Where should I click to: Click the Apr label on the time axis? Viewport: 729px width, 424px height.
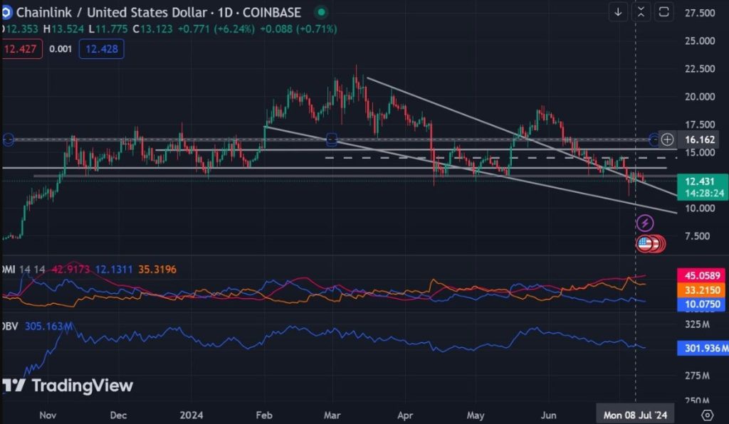click(x=405, y=415)
